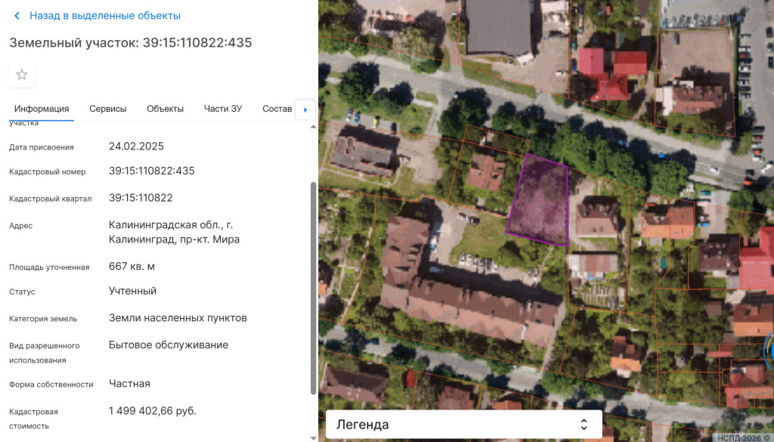The width and height of the screenshot is (774, 442).
Task: Add the land plot to favorites with star
Action: click(22, 75)
